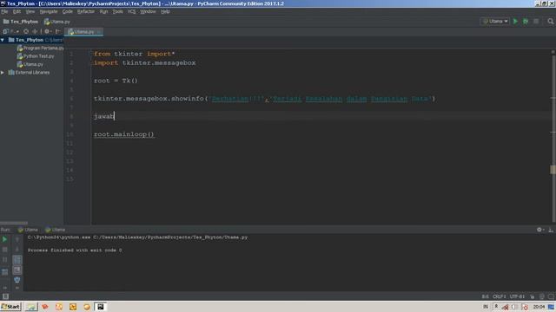Open the VCS menu
556x312 pixels.
[131, 11]
